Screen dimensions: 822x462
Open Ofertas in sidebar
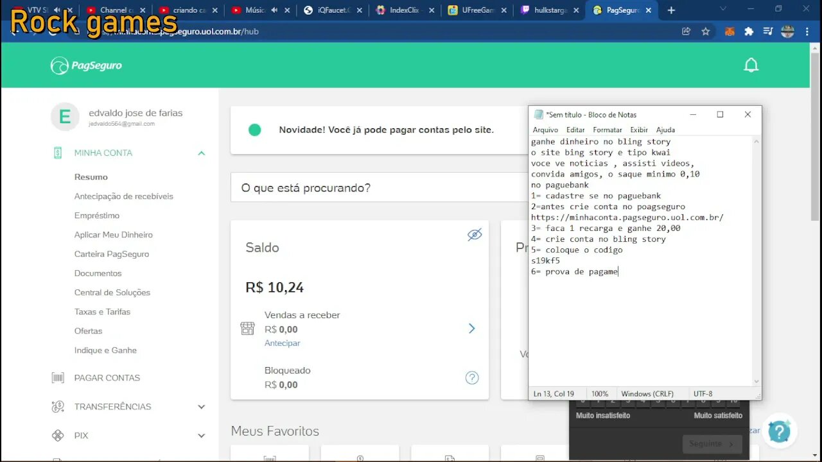[88, 331]
